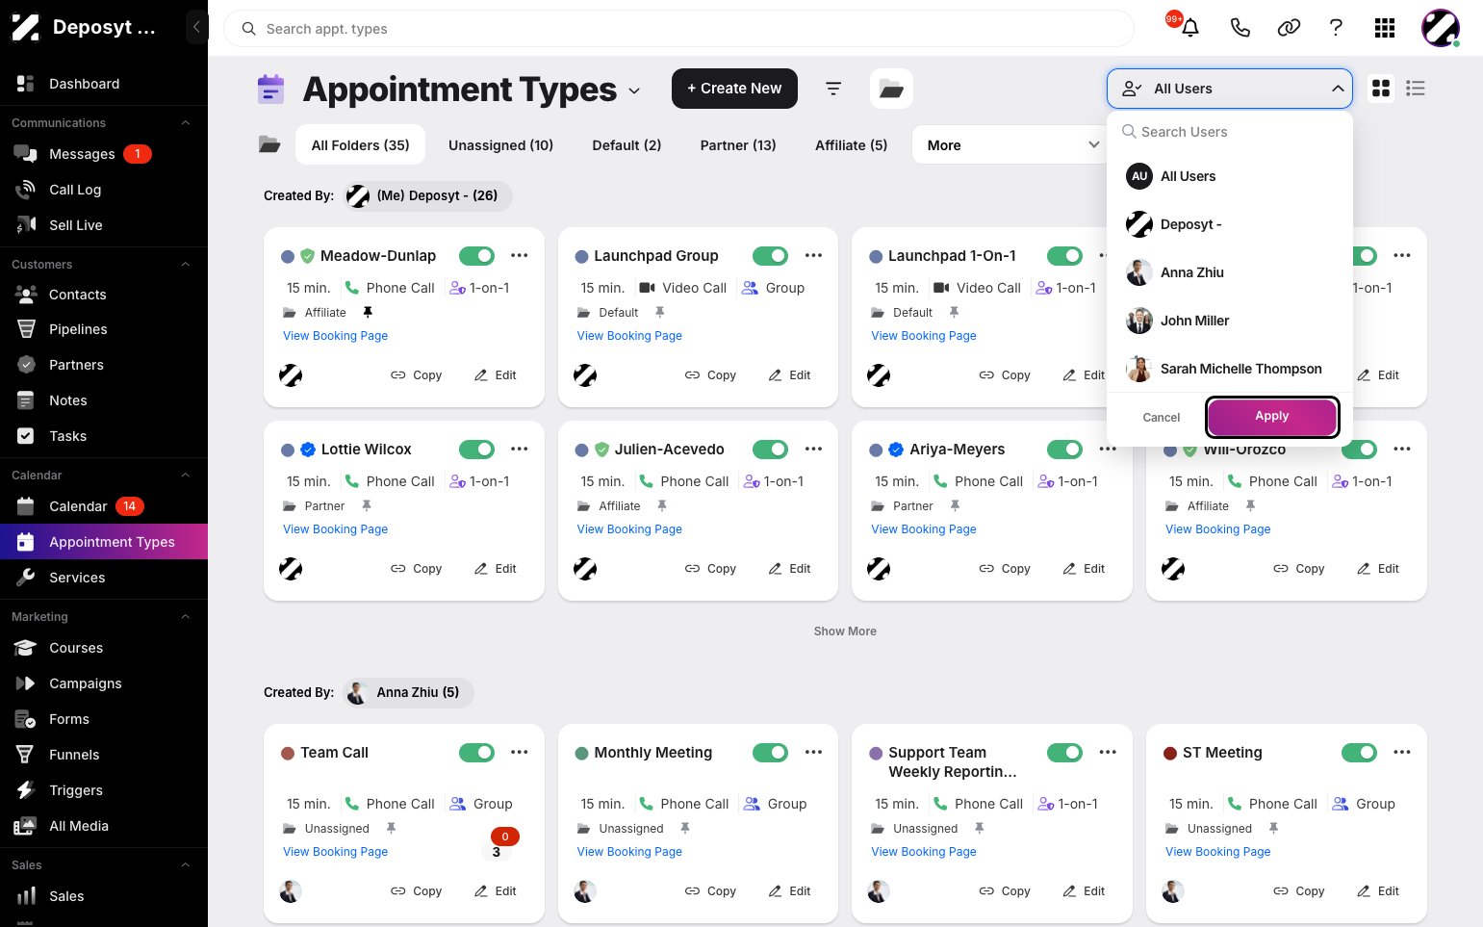Open the help question mark icon
Viewport: 1483px width, 927px height.
[x=1336, y=28]
